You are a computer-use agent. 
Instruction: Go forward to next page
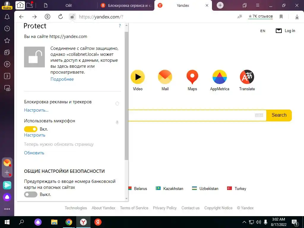[x=34, y=17]
